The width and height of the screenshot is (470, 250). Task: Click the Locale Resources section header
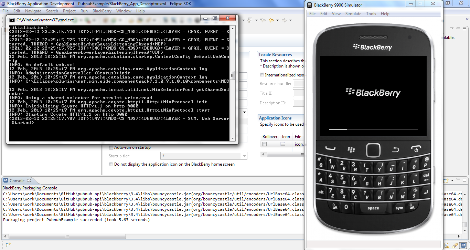point(275,55)
